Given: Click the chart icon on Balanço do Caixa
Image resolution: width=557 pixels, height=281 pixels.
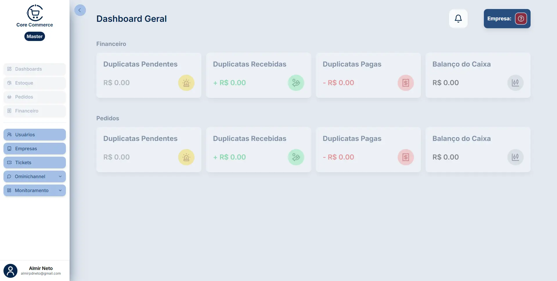Looking at the screenshot, I should pyautogui.click(x=515, y=83).
